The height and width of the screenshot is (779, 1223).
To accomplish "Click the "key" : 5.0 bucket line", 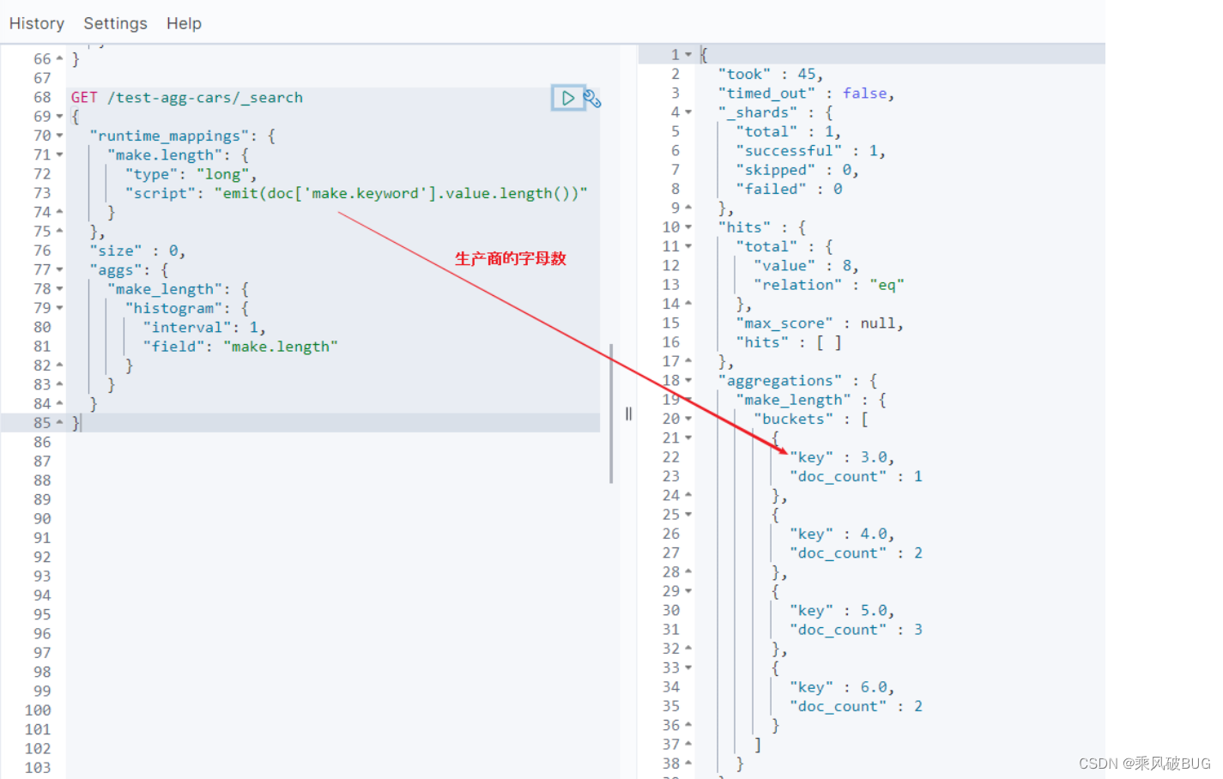I will (x=843, y=611).
